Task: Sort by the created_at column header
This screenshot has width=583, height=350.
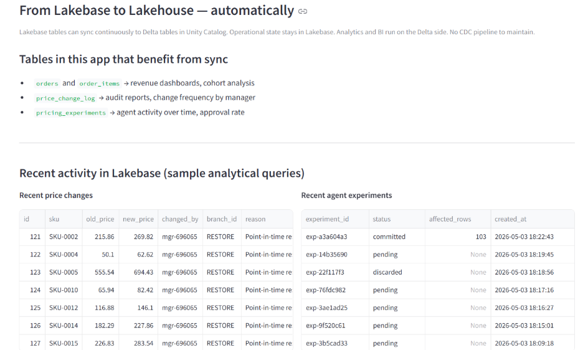Action: [533, 219]
